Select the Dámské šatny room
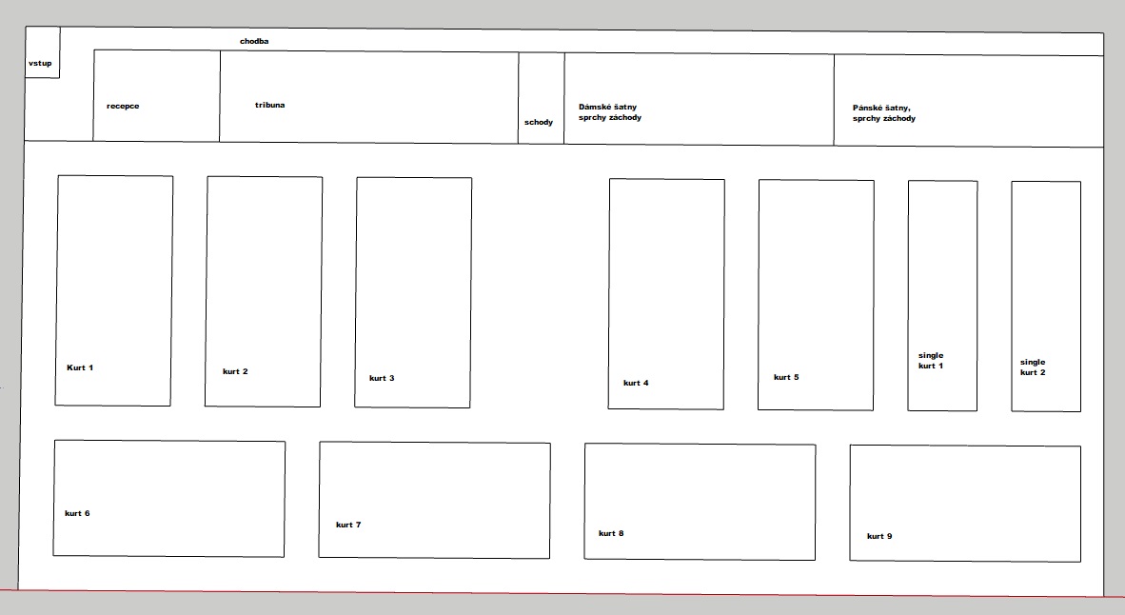Image resolution: width=1125 pixels, height=615 pixels. pos(699,99)
